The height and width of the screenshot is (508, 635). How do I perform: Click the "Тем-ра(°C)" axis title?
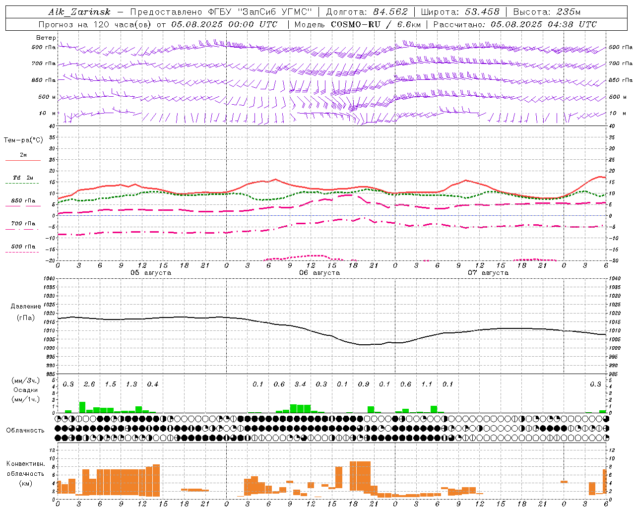click(24, 140)
